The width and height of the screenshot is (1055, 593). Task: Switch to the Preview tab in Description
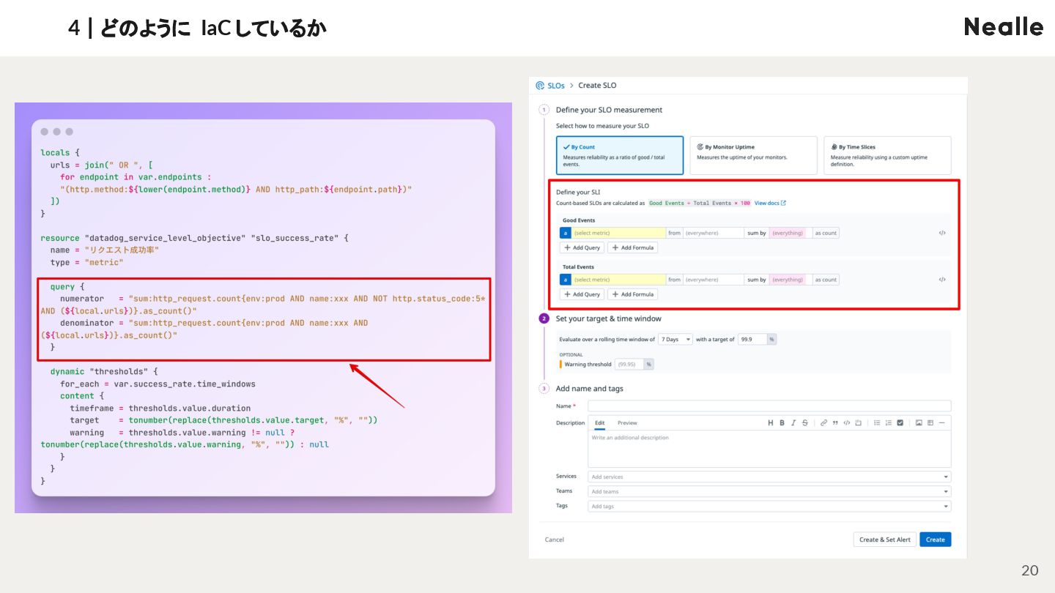point(627,423)
